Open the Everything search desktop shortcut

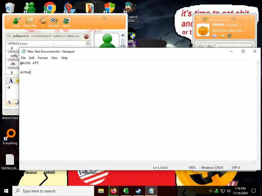(10, 137)
